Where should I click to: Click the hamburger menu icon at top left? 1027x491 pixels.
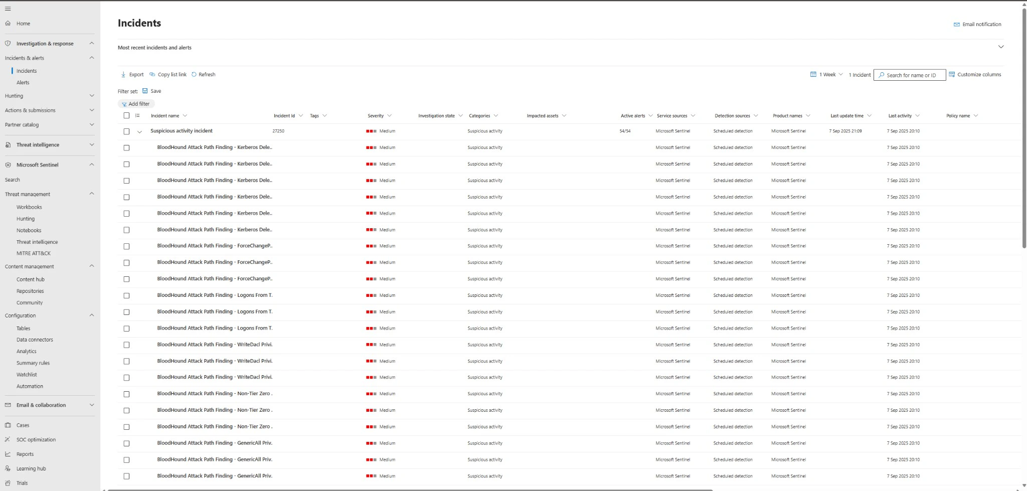[8, 9]
